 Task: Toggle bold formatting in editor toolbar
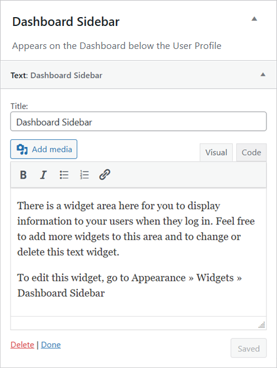[x=23, y=175]
